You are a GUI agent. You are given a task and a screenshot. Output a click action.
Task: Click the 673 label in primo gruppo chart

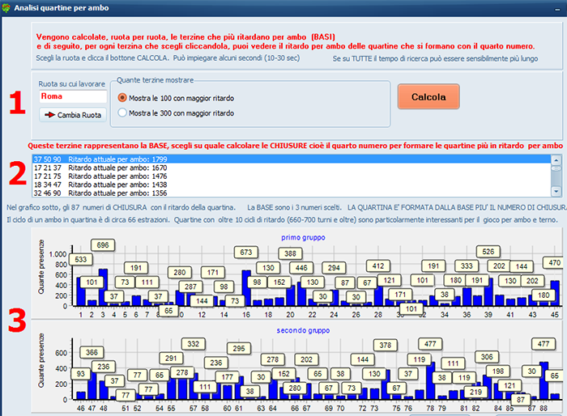click(x=246, y=253)
